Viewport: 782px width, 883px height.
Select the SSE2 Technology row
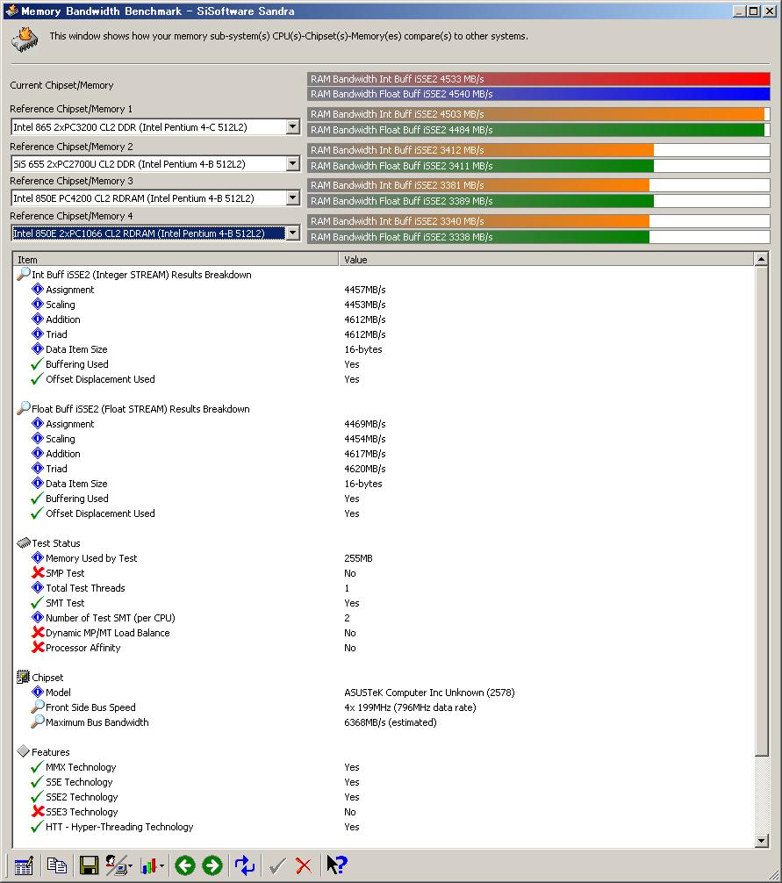pyautogui.click(x=383, y=797)
